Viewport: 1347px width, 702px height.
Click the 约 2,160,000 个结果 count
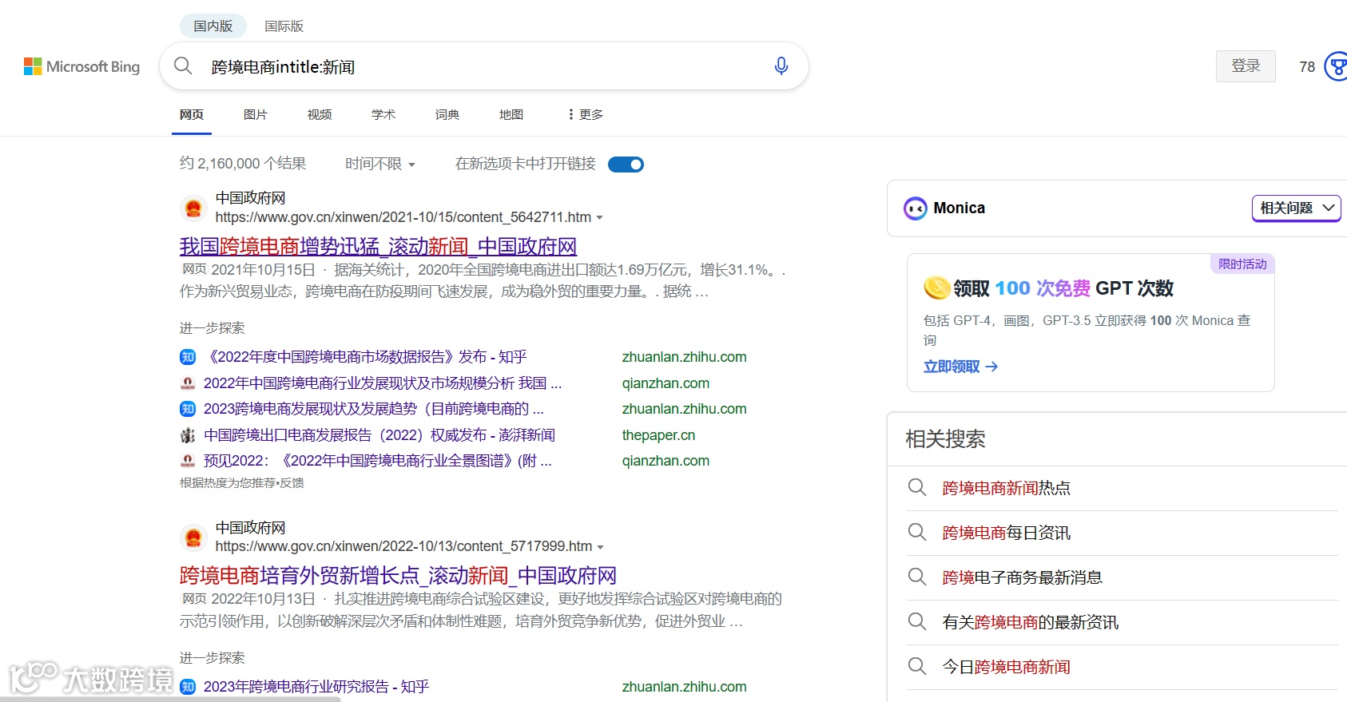point(243,164)
